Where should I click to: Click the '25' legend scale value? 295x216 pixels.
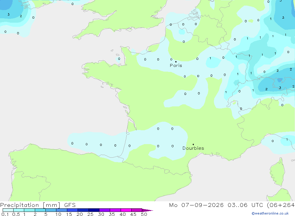[x=91, y=214]
